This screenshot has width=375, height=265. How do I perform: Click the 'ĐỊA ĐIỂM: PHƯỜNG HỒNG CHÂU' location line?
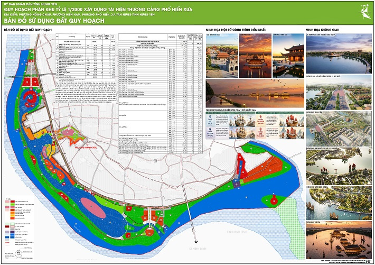(79, 14)
